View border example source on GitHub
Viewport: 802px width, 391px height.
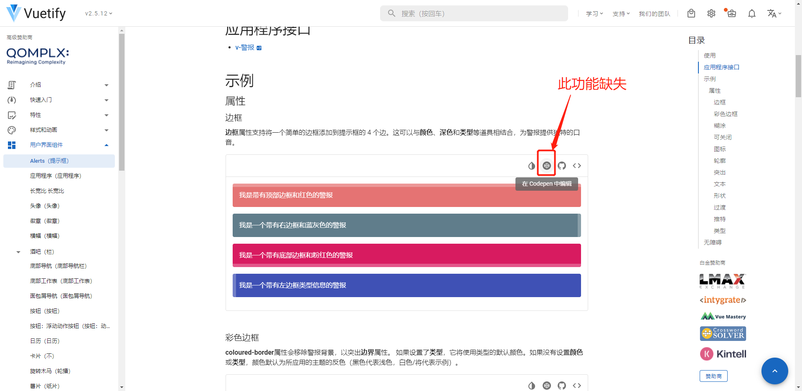click(562, 165)
